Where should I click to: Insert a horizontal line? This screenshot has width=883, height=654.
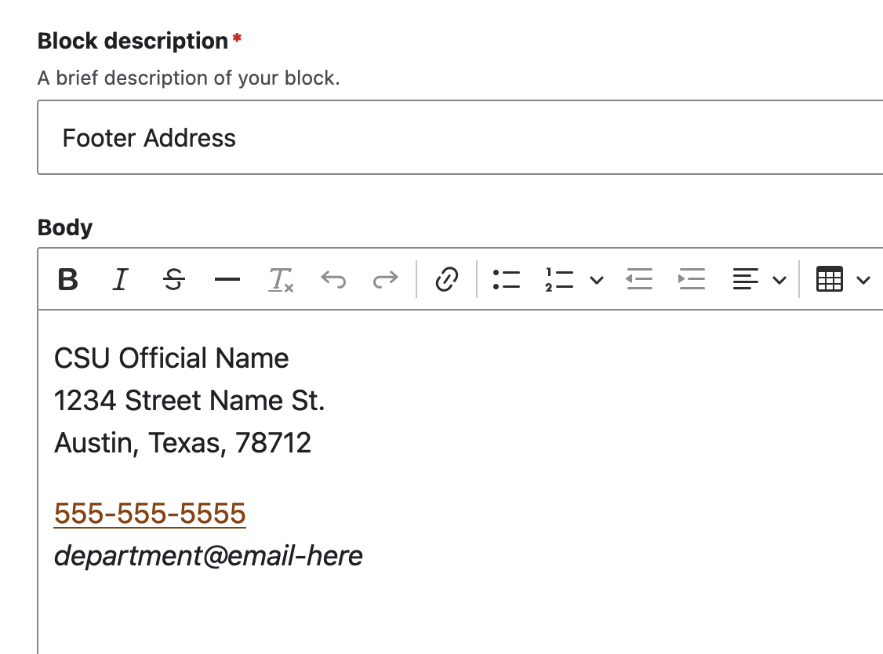coord(227,279)
